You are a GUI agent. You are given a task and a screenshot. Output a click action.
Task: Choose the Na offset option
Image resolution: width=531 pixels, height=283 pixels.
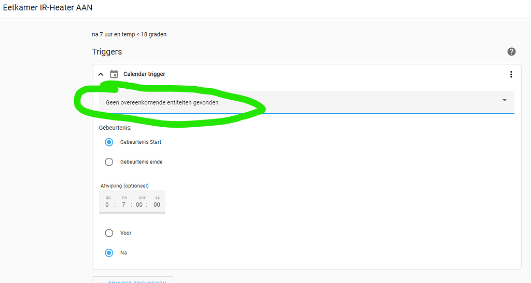point(109,253)
